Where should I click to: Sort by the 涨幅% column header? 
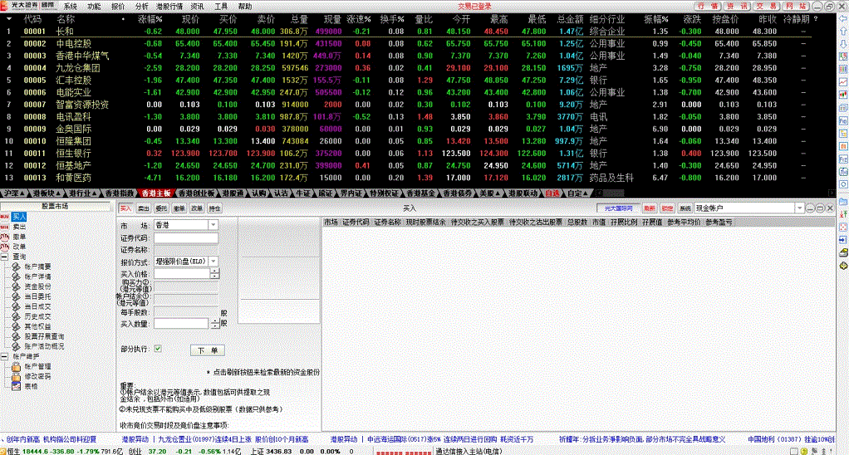(150, 19)
